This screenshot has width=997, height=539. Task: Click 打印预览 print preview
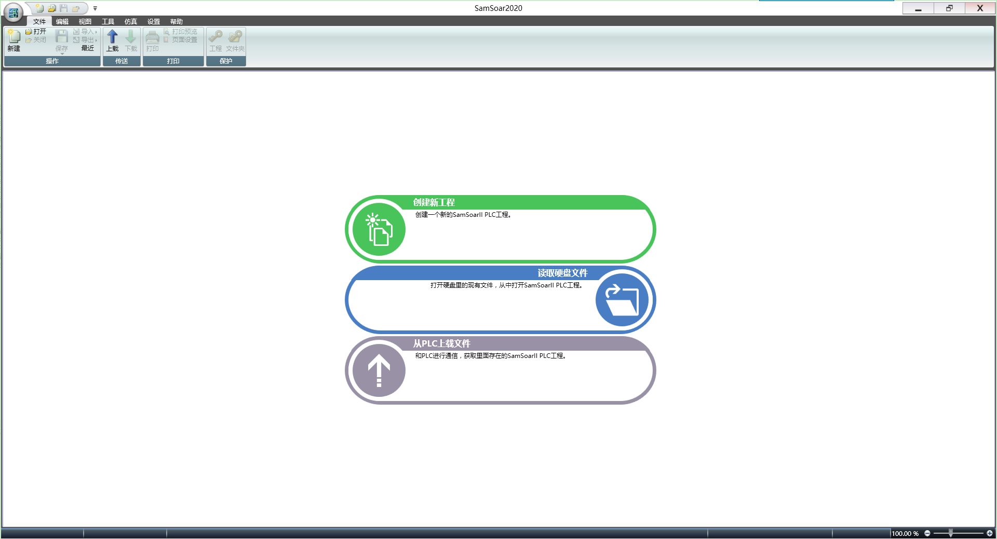[181, 32]
